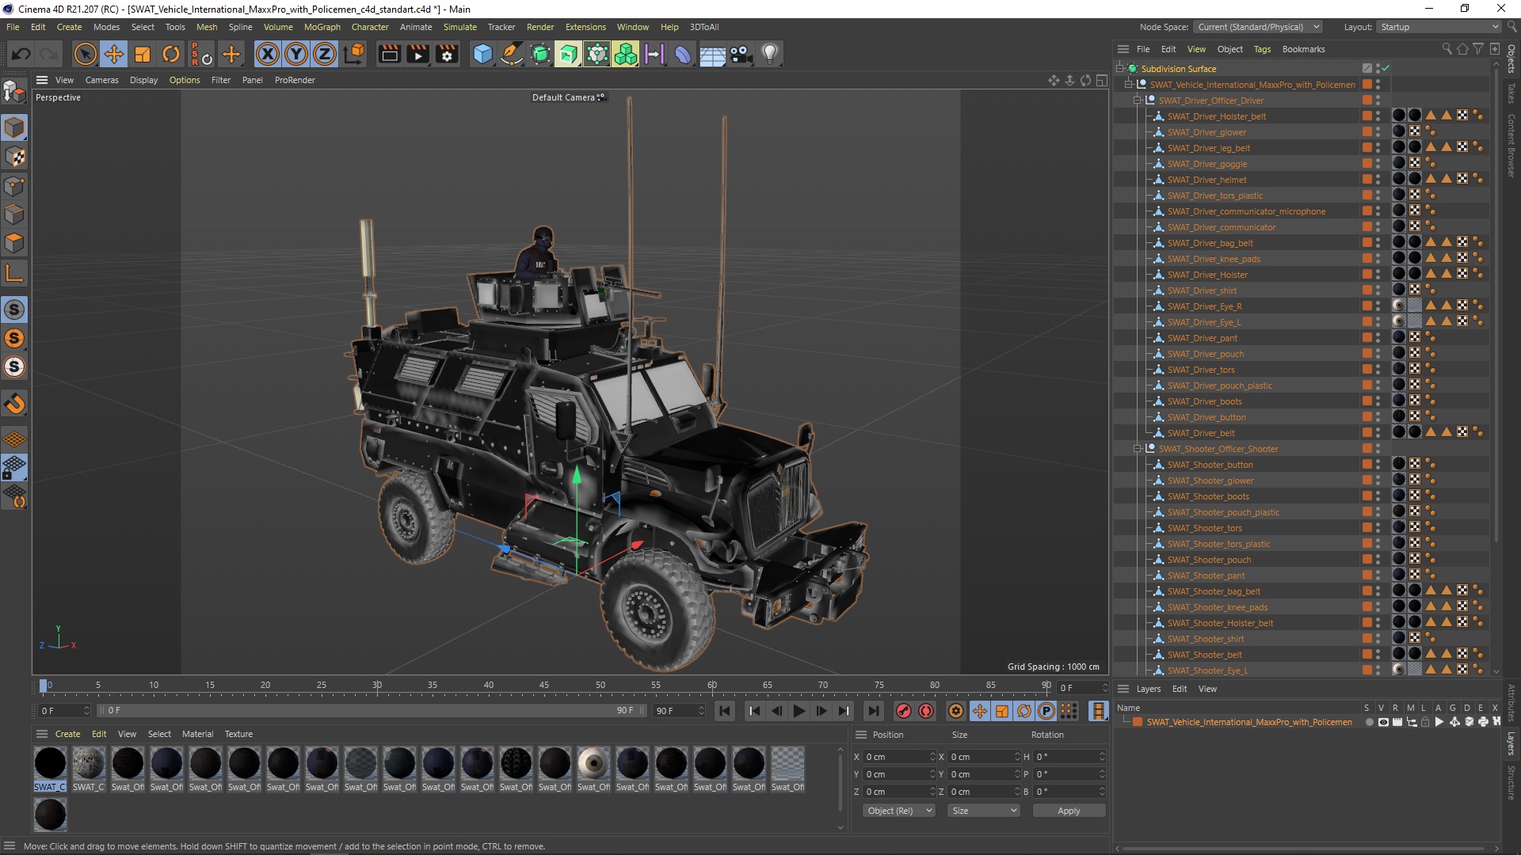
Task: Add a Light object
Action: [769, 54]
